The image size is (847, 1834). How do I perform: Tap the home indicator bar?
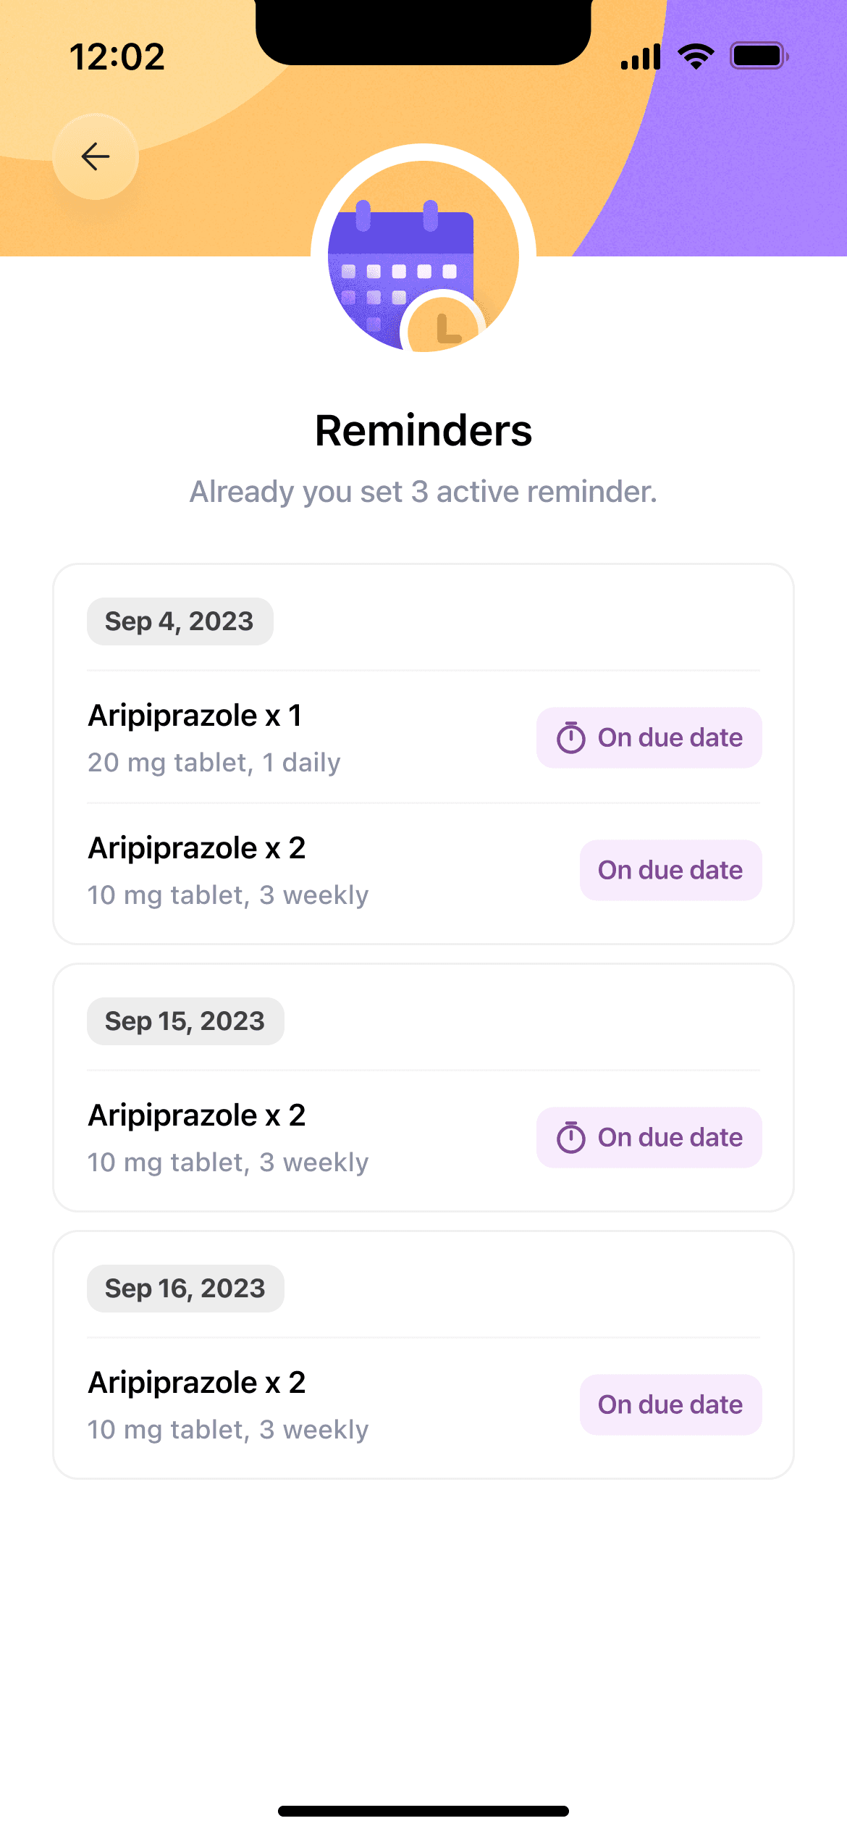pos(423,1811)
